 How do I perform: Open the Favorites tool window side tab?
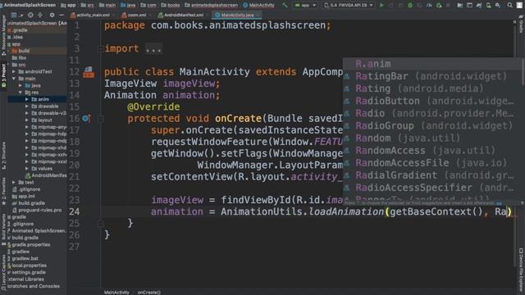pyautogui.click(x=3, y=192)
